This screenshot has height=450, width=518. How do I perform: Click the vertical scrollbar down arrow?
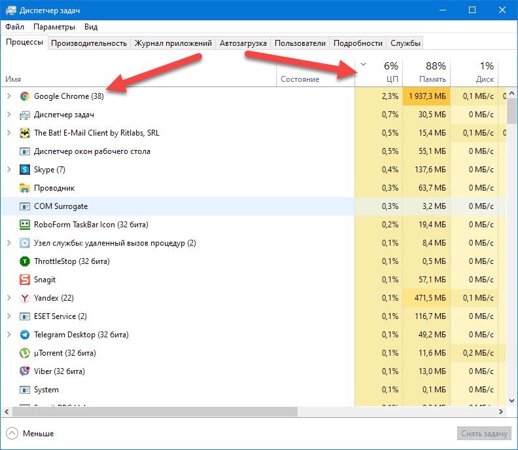point(511,401)
